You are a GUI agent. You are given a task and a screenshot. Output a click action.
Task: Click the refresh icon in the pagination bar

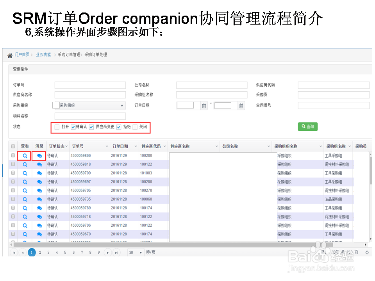(x=366, y=252)
